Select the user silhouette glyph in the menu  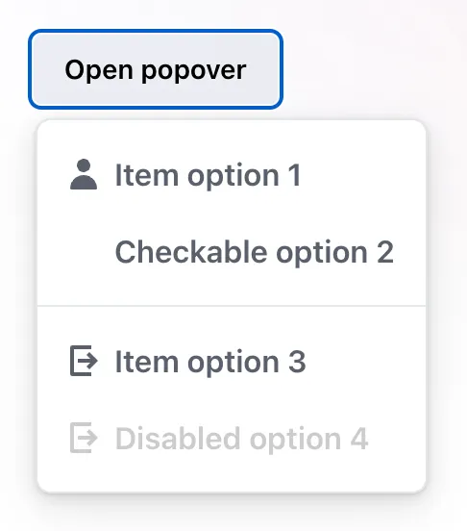click(x=84, y=174)
